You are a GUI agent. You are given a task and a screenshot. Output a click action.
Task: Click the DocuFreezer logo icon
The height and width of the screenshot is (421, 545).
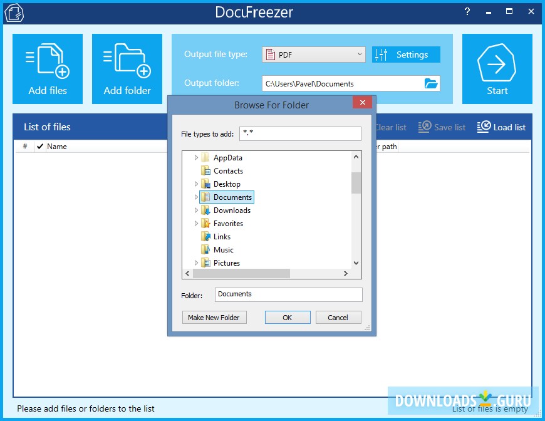[x=14, y=13]
